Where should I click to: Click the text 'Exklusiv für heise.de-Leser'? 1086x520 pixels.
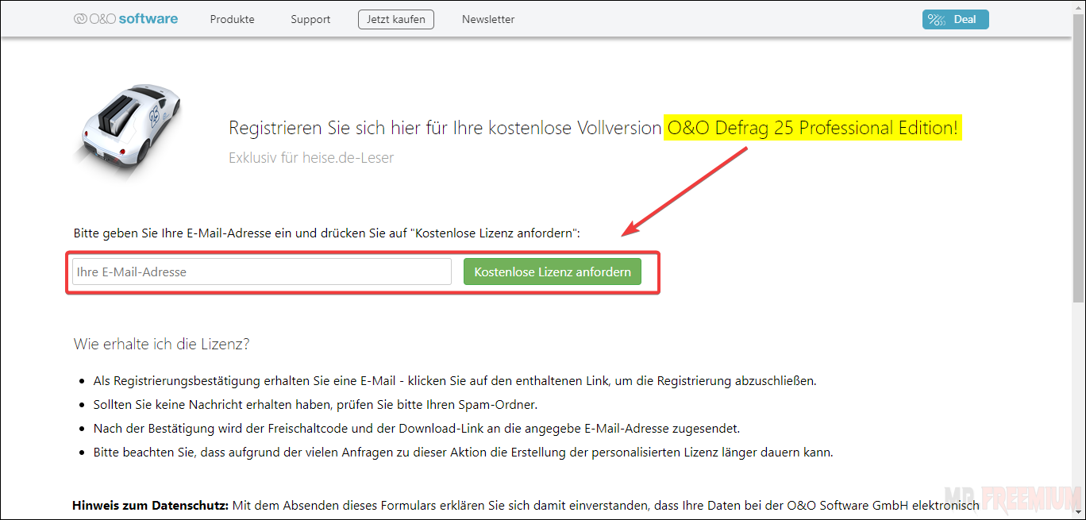(311, 157)
